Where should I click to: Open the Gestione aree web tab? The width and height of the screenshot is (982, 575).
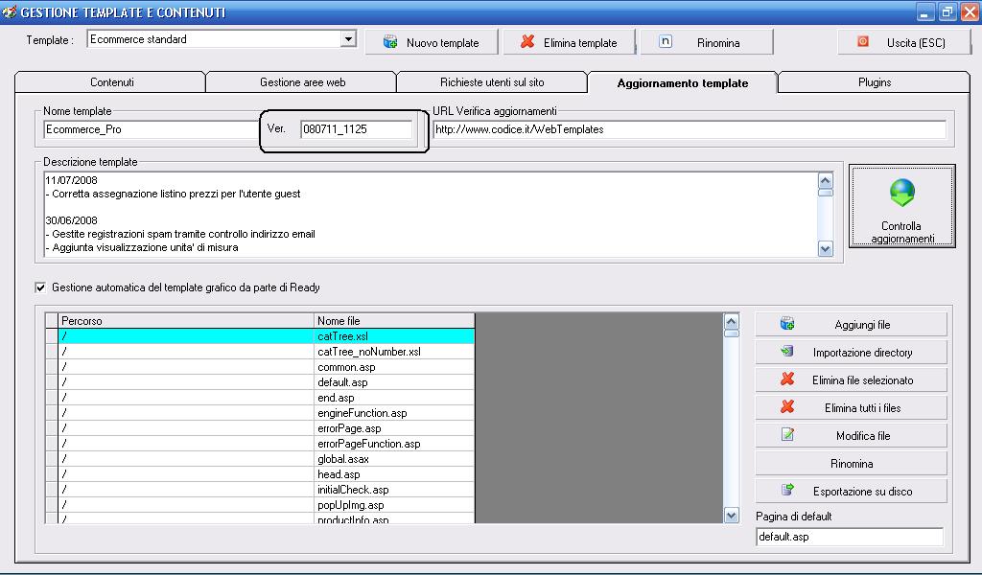click(x=302, y=82)
